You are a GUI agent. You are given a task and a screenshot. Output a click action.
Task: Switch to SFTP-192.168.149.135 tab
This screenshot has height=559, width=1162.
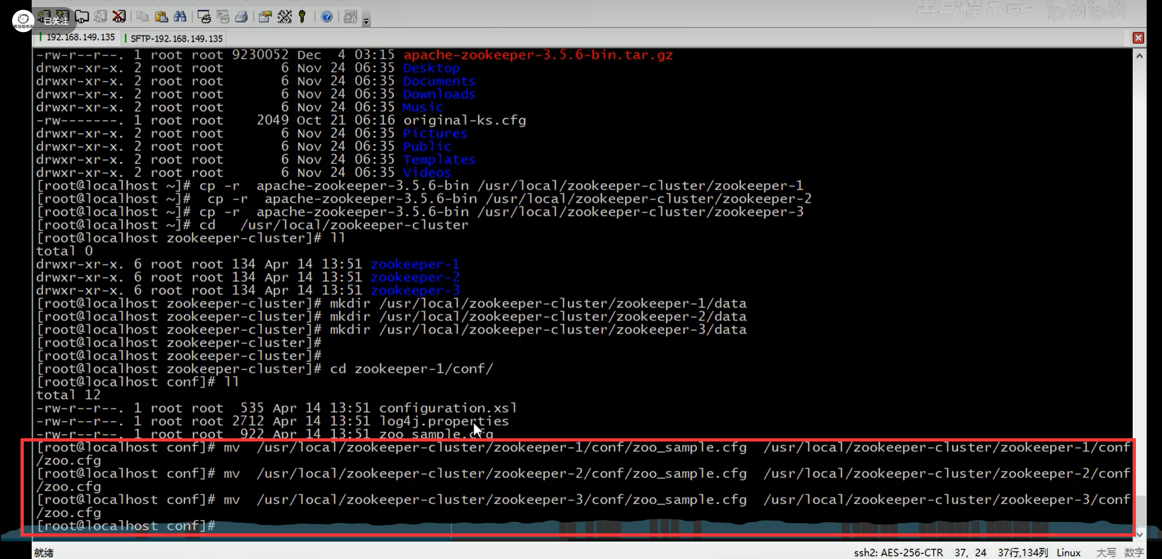176,38
